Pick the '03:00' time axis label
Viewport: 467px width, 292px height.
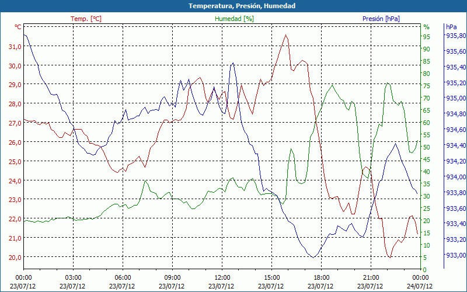click(73, 278)
